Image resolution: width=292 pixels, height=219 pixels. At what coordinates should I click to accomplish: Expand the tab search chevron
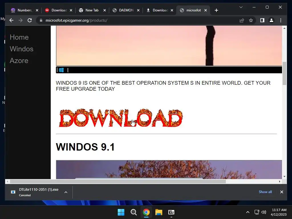[241, 7]
